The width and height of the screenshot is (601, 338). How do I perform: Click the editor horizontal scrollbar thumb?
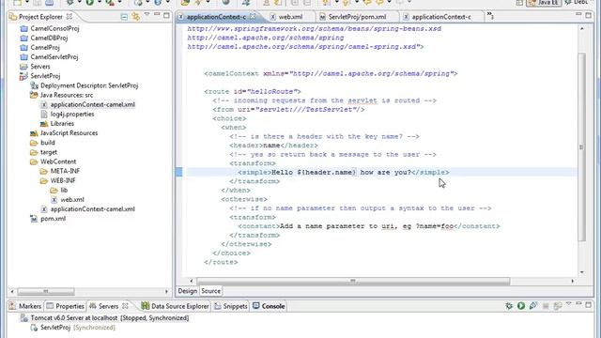[353, 281]
